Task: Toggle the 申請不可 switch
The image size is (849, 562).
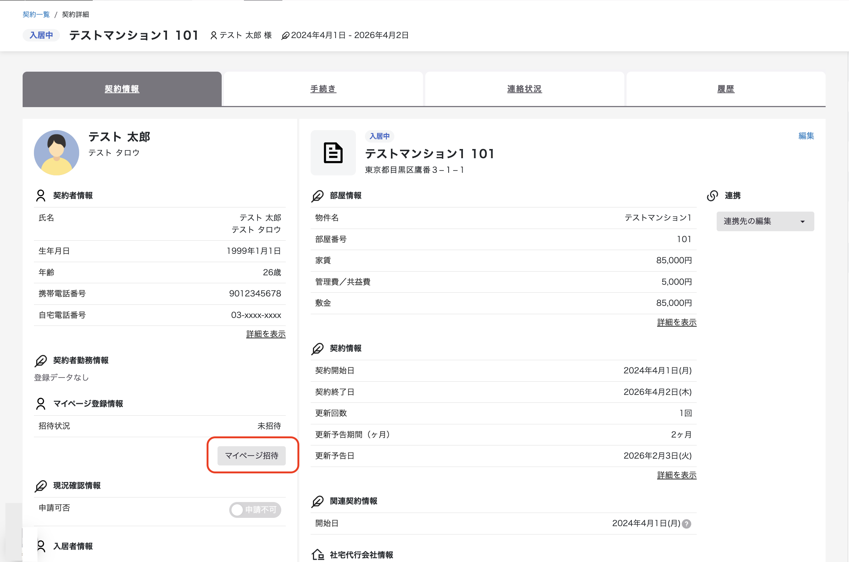Action: pos(255,510)
